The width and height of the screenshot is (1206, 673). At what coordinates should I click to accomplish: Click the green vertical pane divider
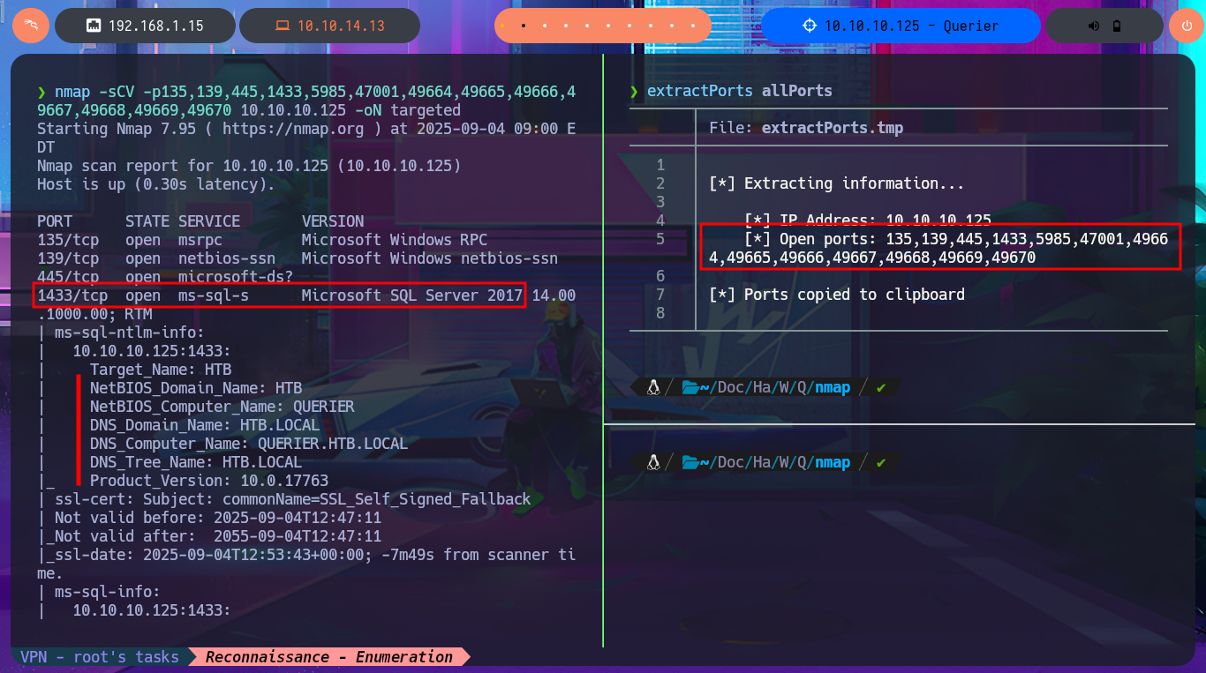tap(603, 353)
